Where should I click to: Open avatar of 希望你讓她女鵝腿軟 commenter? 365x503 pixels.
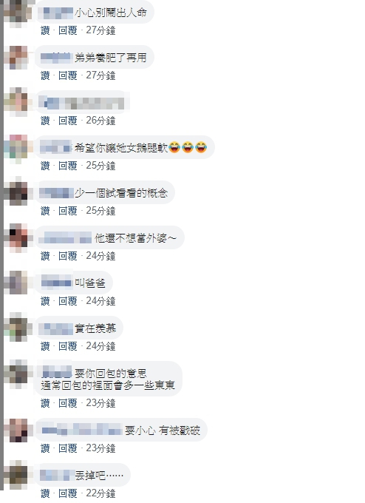pos(18,147)
